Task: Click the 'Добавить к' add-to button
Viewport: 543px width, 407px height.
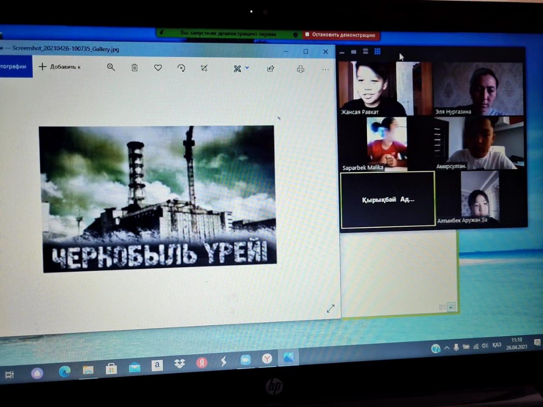Action: click(60, 67)
